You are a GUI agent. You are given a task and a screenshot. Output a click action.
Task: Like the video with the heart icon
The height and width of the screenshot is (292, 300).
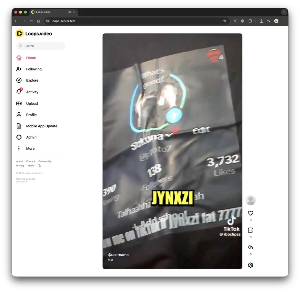point(250,213)
